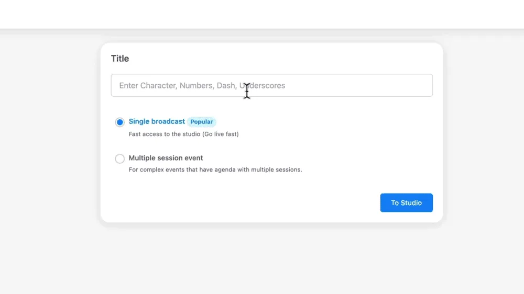Viewport: 524px width, 294px height.
Task: Select the Multiple session event radio button
Action: [120, 159]
